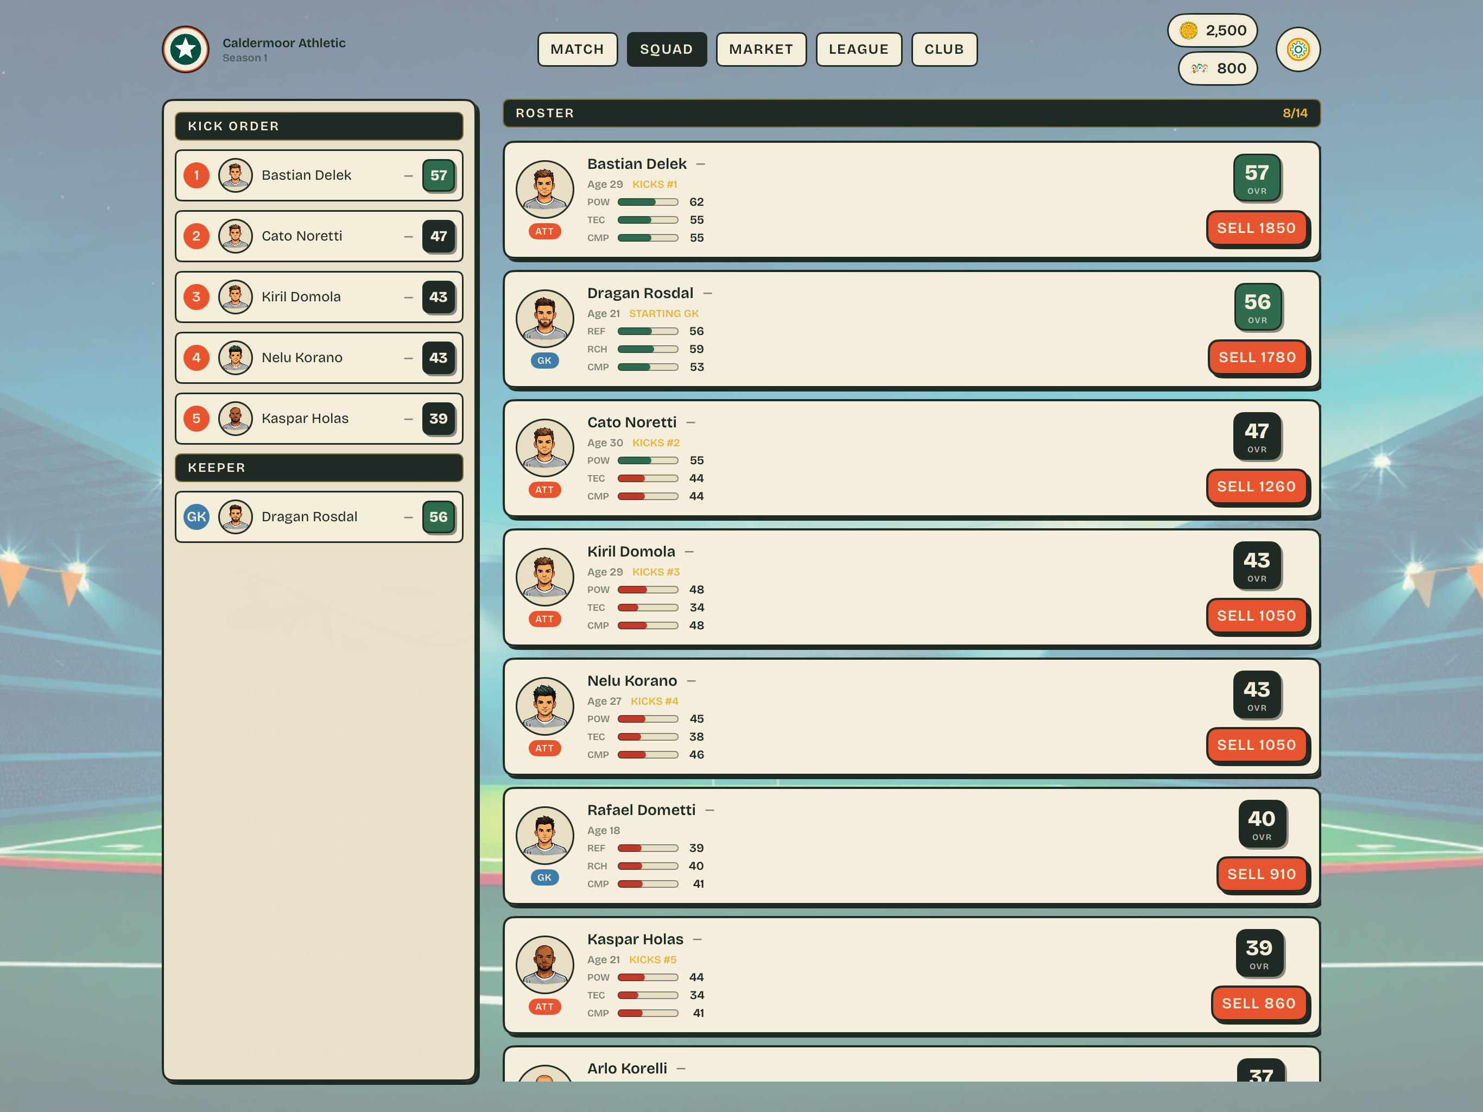Click the 8/14 roster count
The height and width of the screenshot is (1112, 1483).
coord(1295,113)
